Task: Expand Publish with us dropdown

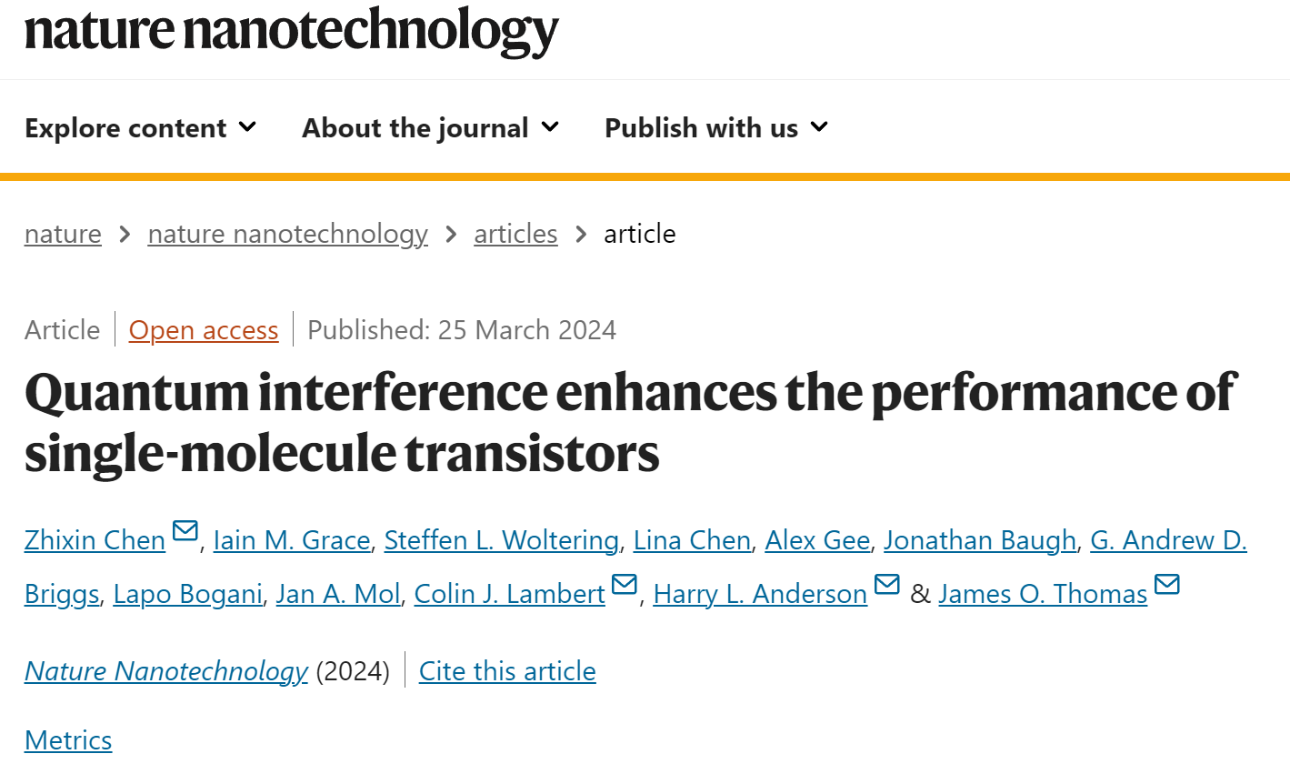Action: (x=717, y=128)
